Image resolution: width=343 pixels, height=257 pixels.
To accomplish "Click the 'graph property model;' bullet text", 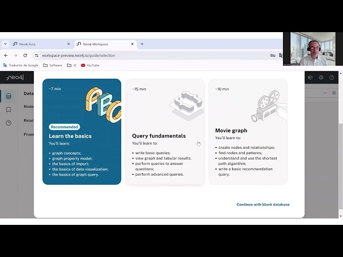I will point(72,158).
